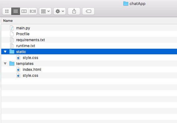Switch to cover flow view
This screenshot has width=177, height=123.
33,11
